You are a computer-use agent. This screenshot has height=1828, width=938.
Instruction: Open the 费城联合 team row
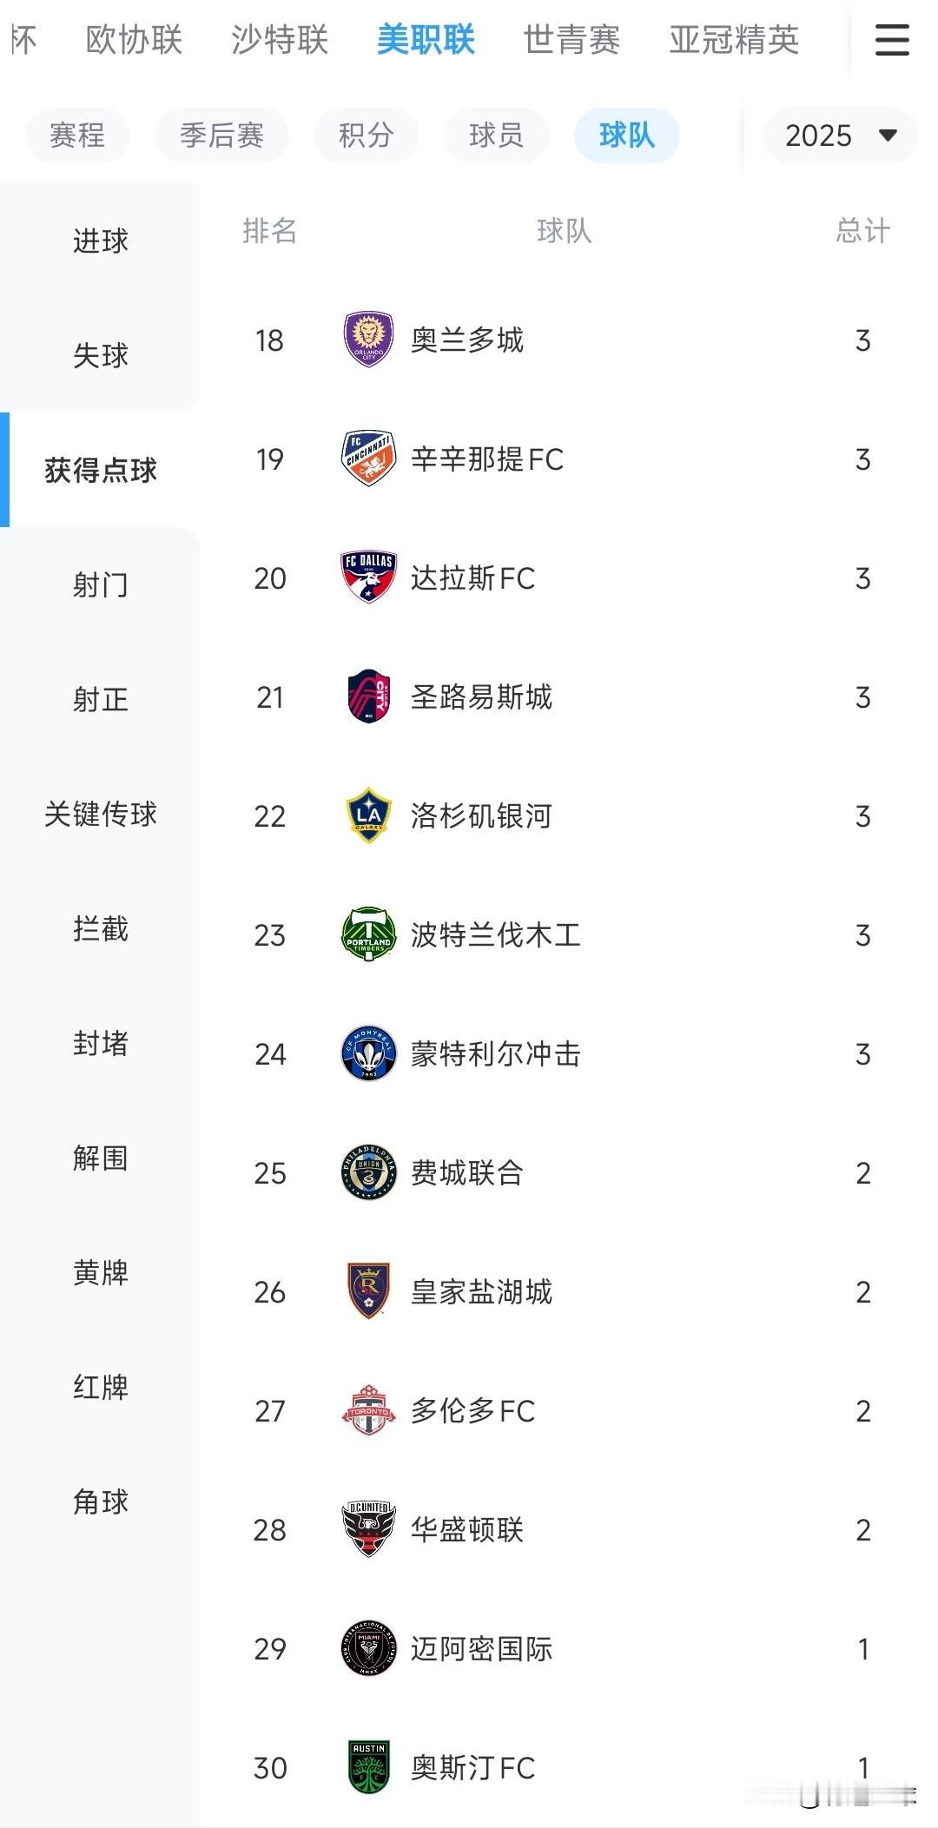[467, 1172]
